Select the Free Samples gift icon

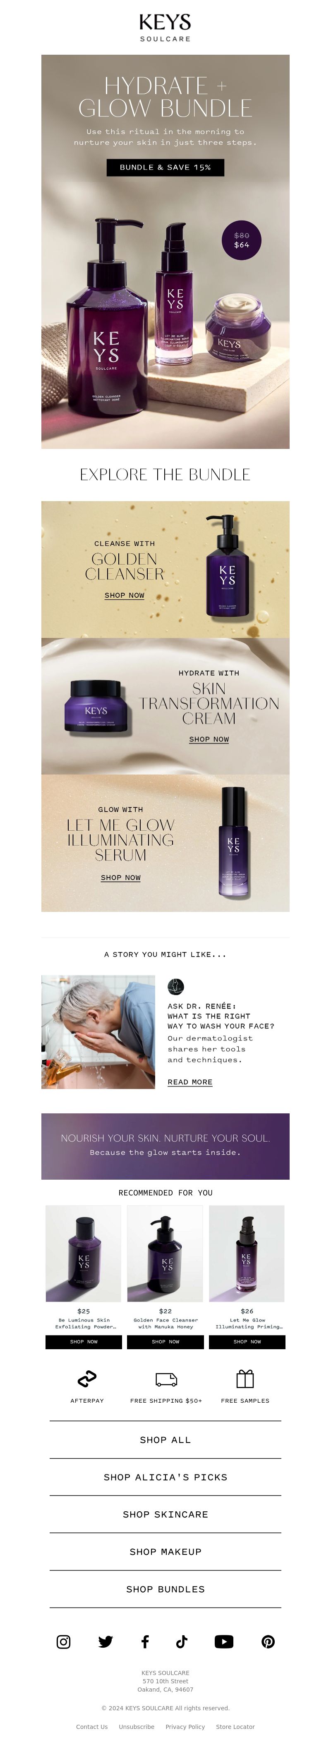click(x=245, y=1379)
